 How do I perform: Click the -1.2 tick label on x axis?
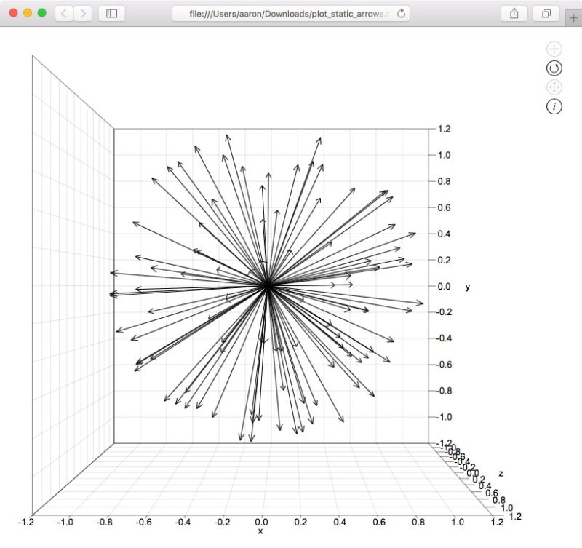coord(28,520)
